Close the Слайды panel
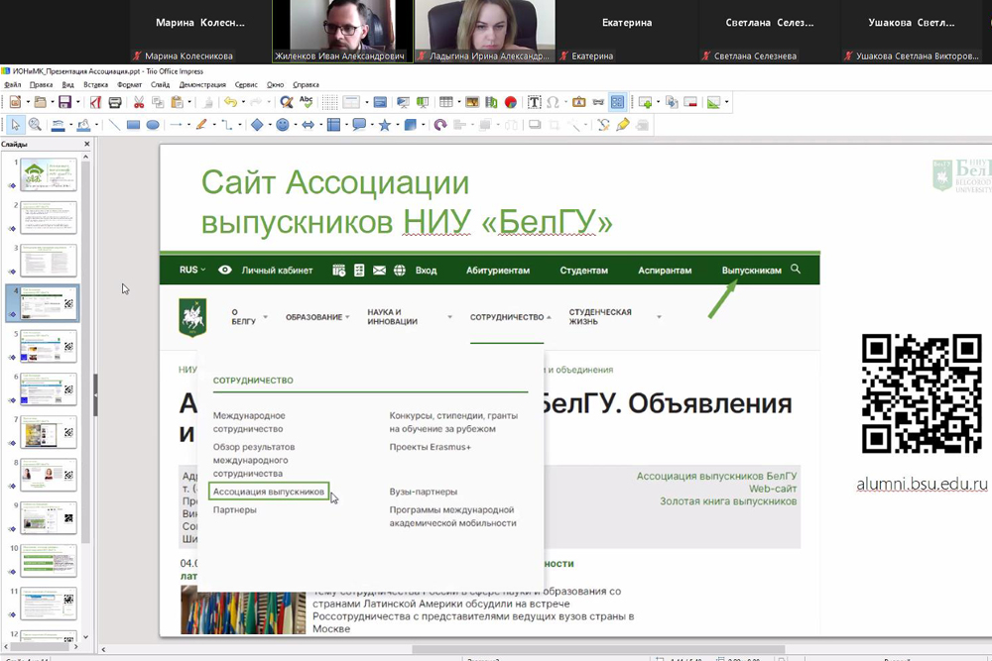 click(x=86, y=144)
